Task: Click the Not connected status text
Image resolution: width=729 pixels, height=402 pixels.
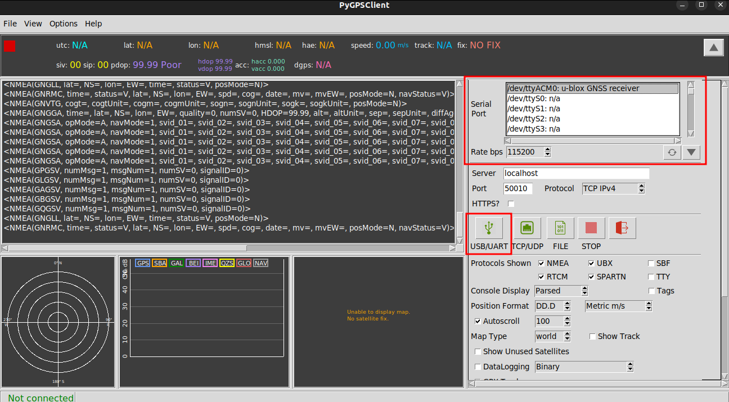Action: [x=40, y=398]
